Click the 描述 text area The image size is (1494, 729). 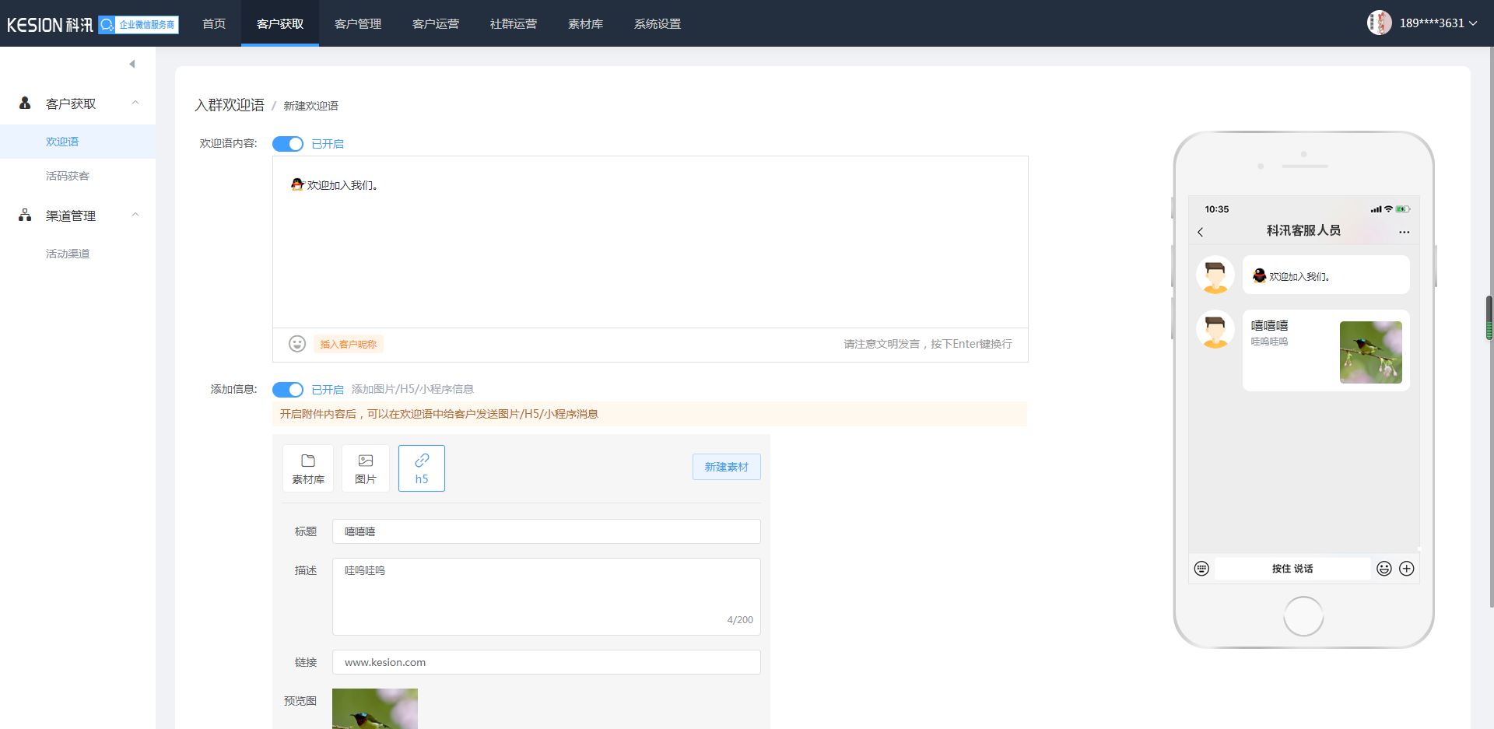(546, 597)
